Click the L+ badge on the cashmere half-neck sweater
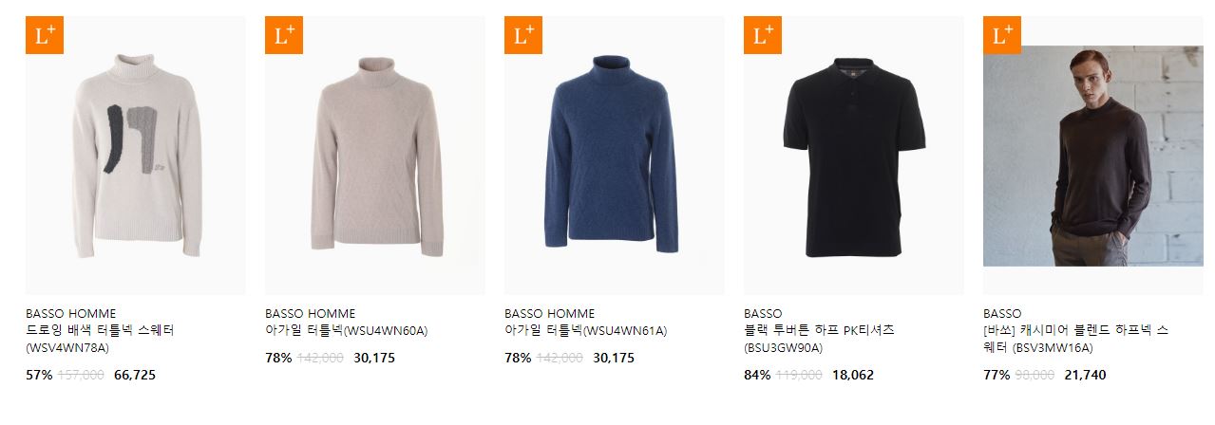The image size is (1215, 425). (x=1002, y=35)
